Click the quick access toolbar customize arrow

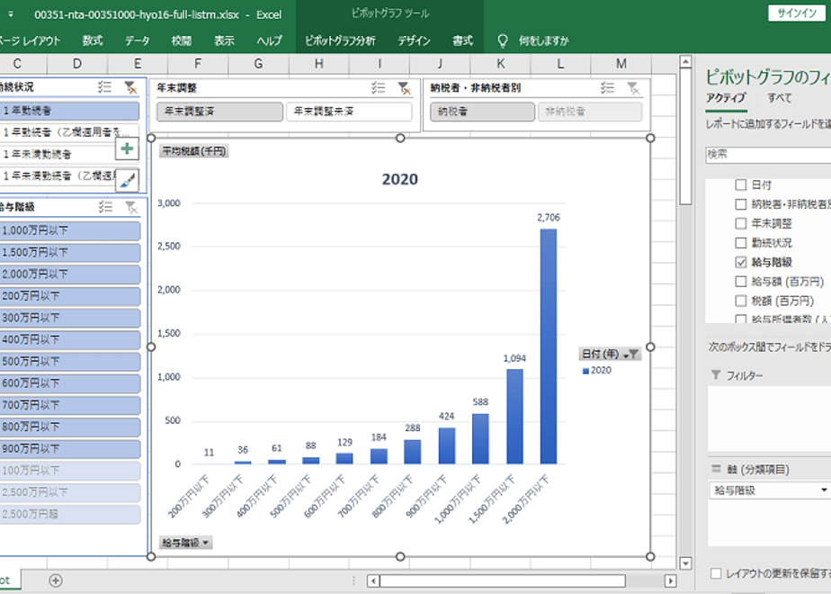pos(11,14)
